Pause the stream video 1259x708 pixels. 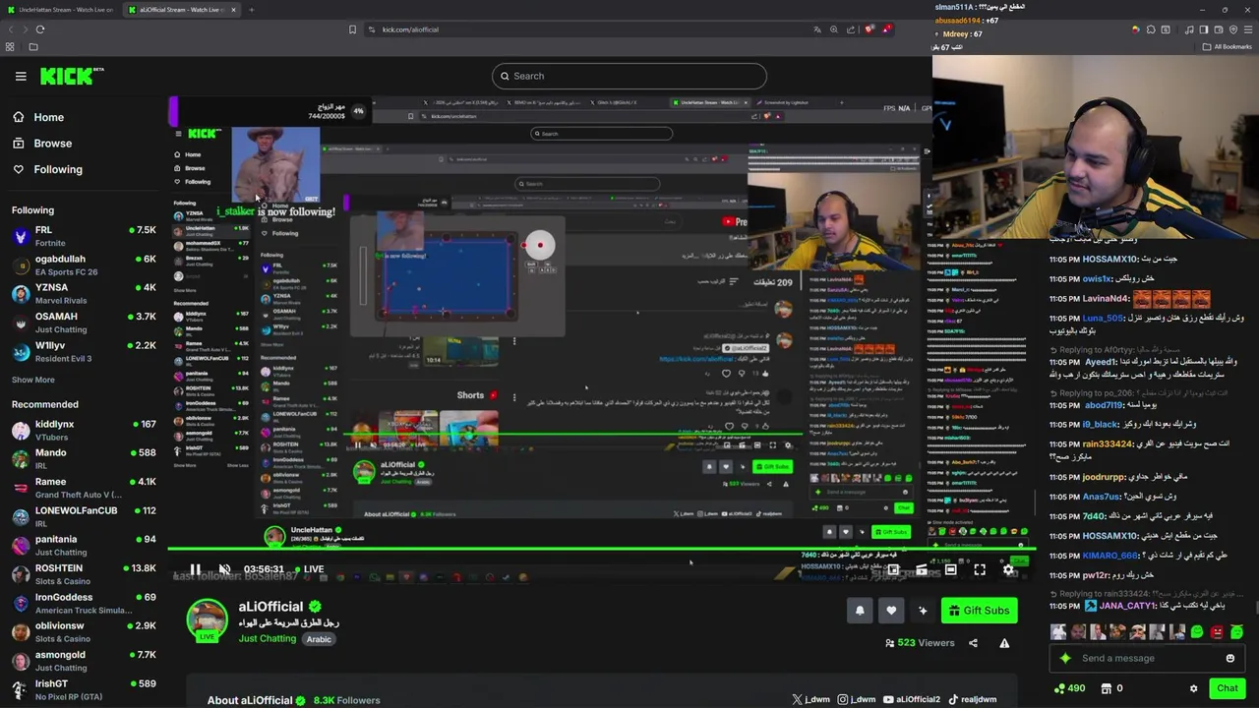click(195, 569)
